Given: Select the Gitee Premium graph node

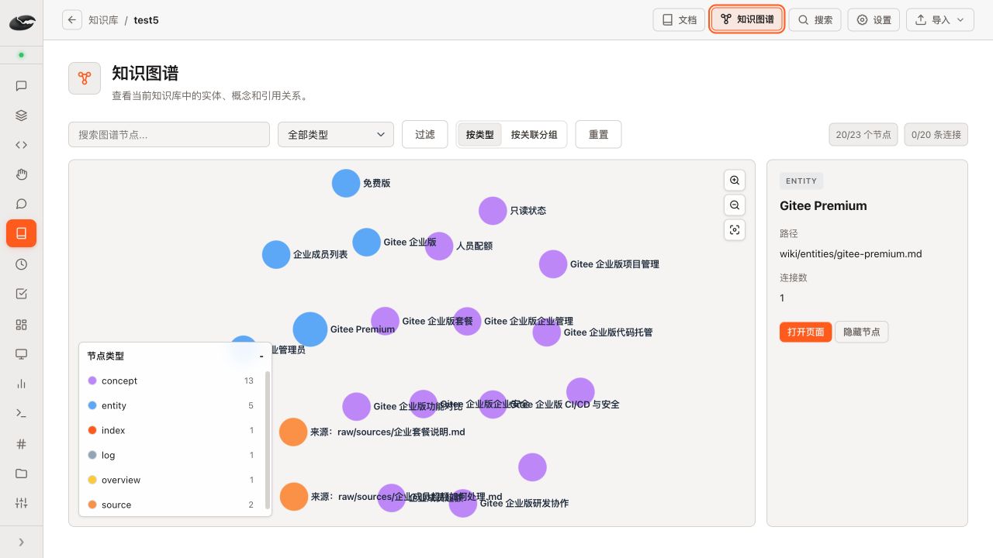Looking at the screenshot, I should (310, 329).
